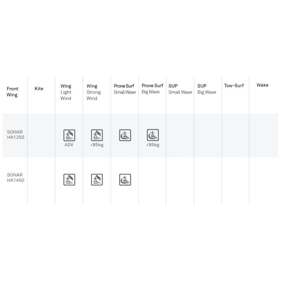Click the ADV label under HA1250
This screenshot has height=281, width=281.
tap(69, 145)
